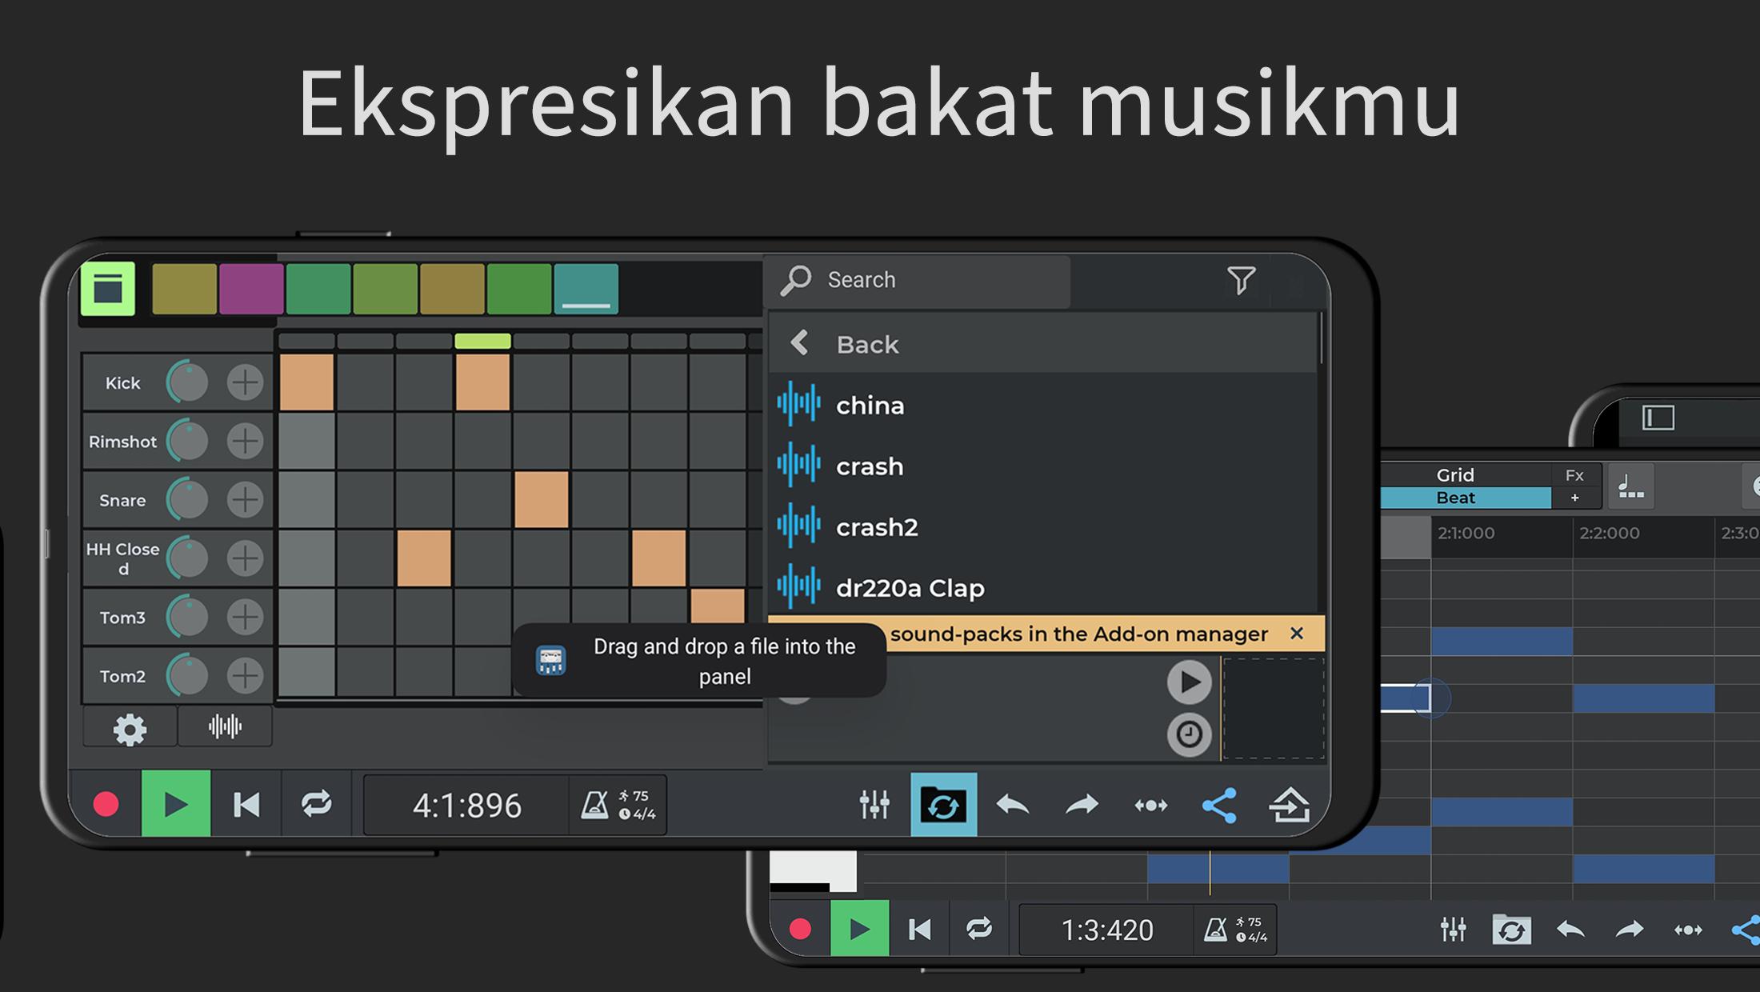This screenshot has width=1760, height=992.
Task: Go Back in the sample browser
Action: point(1042,344)
